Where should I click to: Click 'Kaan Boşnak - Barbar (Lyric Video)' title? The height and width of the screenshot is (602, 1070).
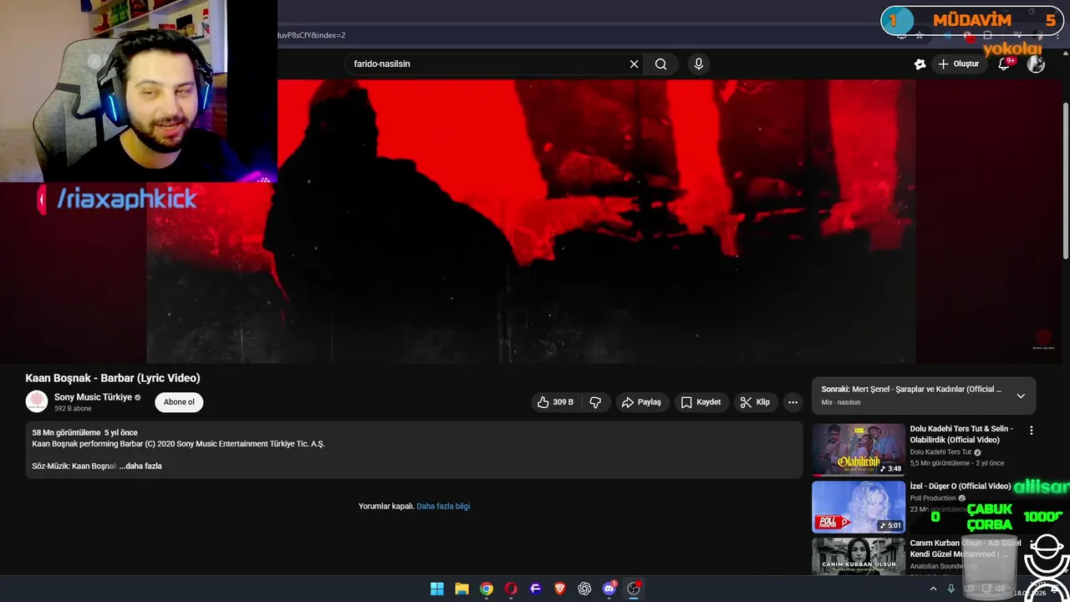(x=113, y=378)
